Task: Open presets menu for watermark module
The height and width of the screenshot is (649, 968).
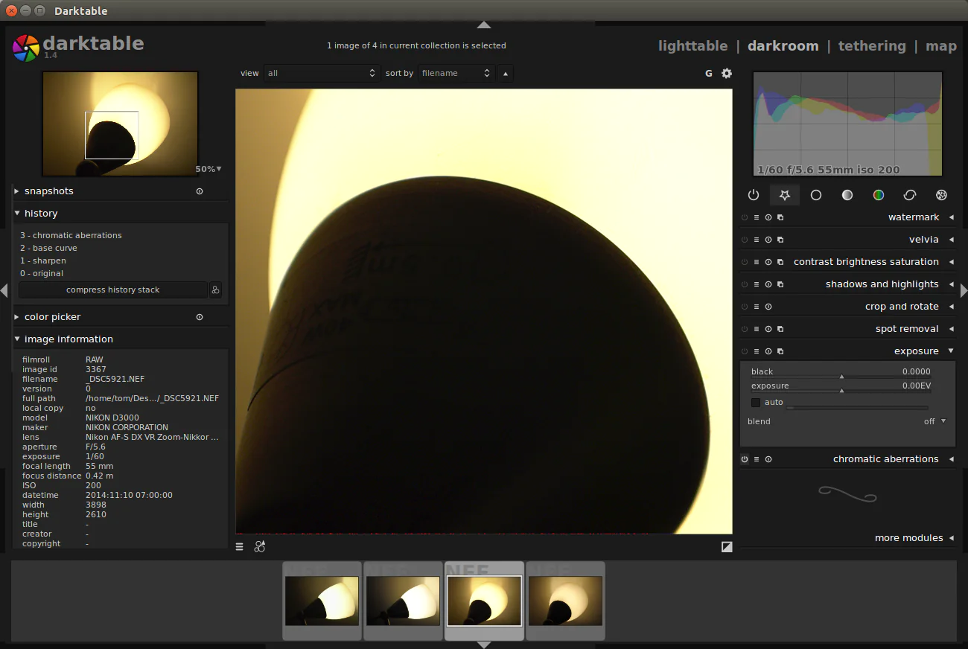Action: click(x=757, y=217)
